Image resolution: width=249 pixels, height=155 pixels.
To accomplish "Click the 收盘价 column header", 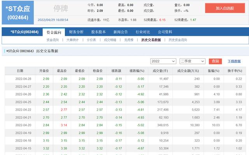I will pyautogui.click(x=98, y=71).
